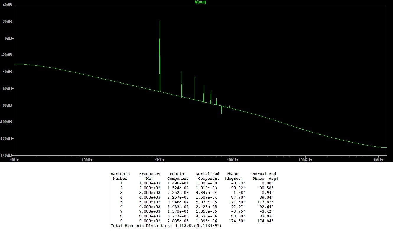This screenshot has height=233, width=393.
Task: Click the -40dB axis label
Action: [x=6, y=72]
